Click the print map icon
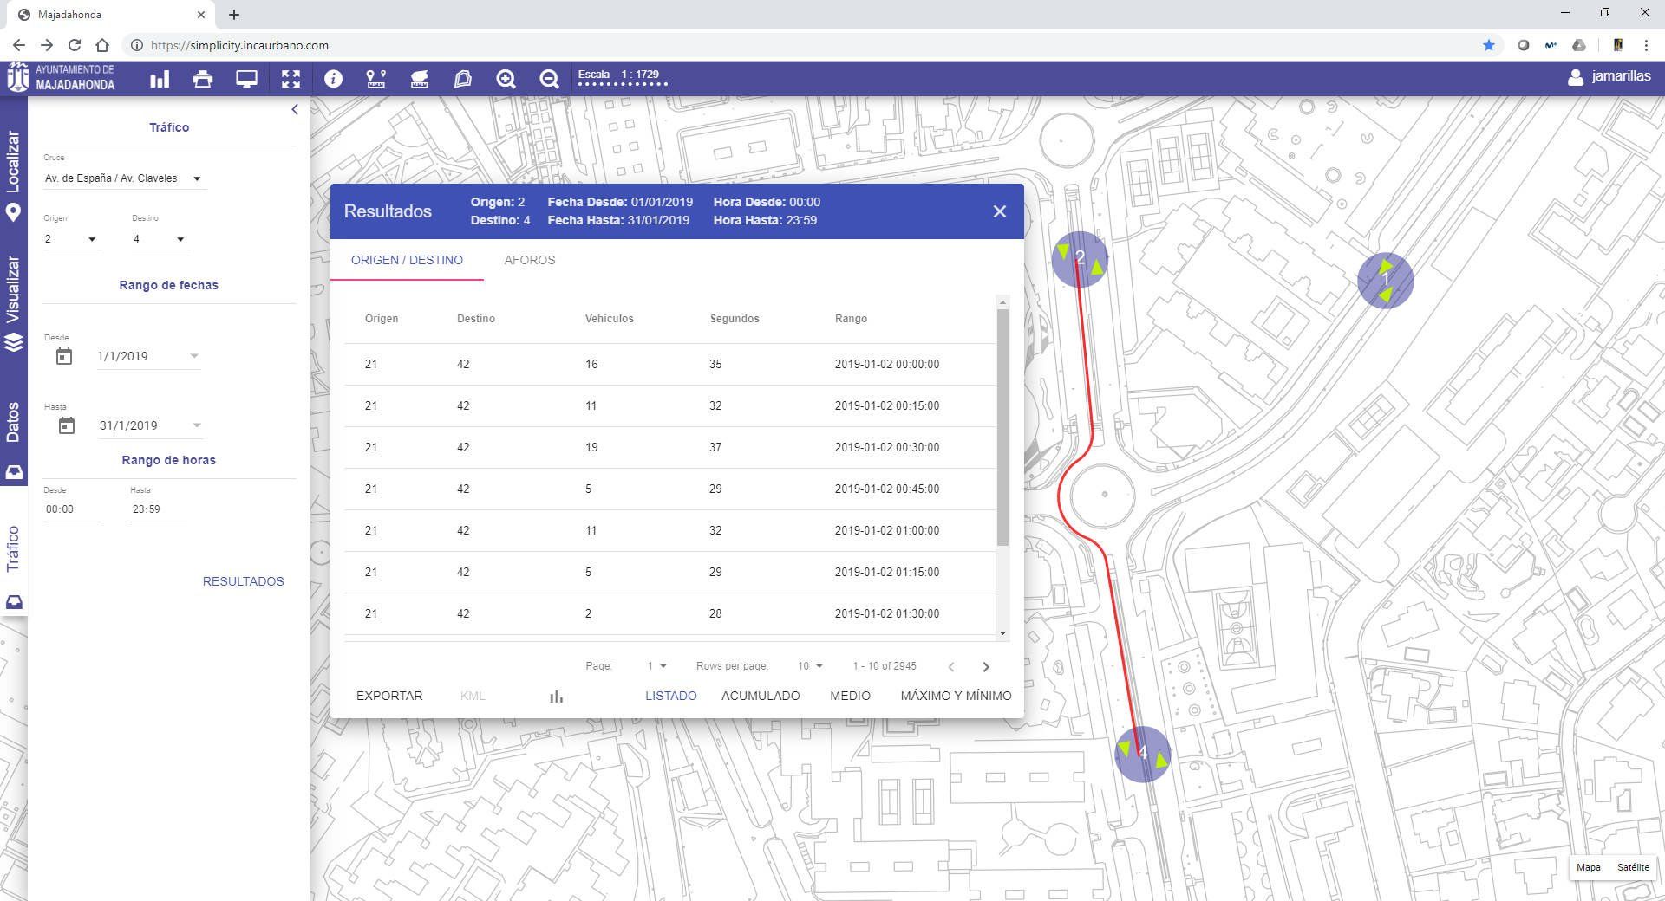1665x901 pixels. point(203,80)
